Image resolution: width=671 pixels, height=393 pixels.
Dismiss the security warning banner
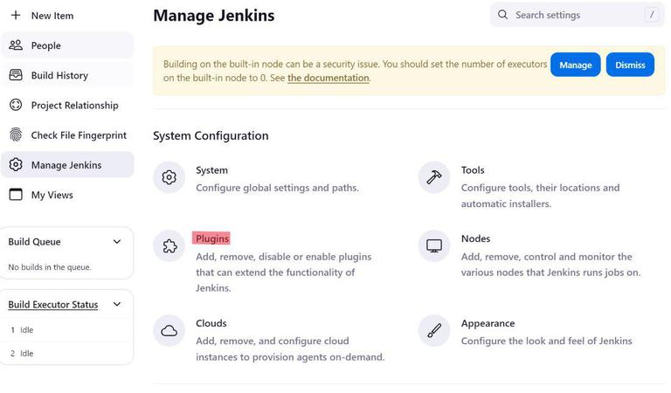coord(630,65)
